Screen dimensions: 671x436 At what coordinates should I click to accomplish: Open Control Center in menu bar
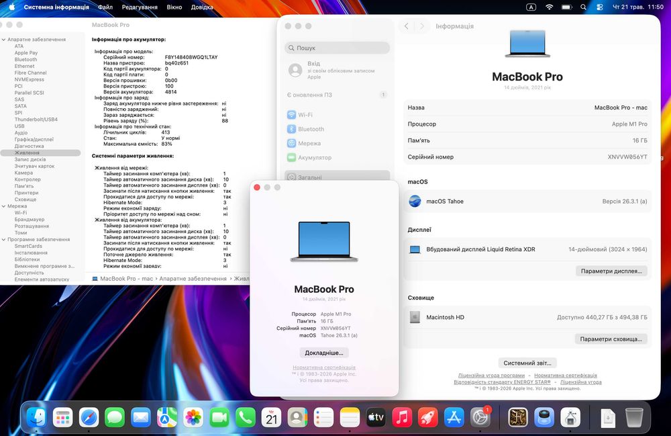pyautogui.click(x=599, y=7)
